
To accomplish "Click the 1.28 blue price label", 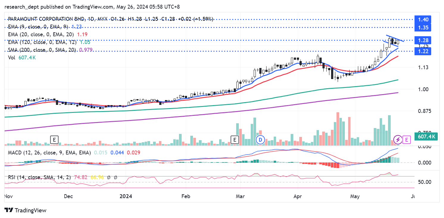I will pyautogui.click(x=423, y=40).
